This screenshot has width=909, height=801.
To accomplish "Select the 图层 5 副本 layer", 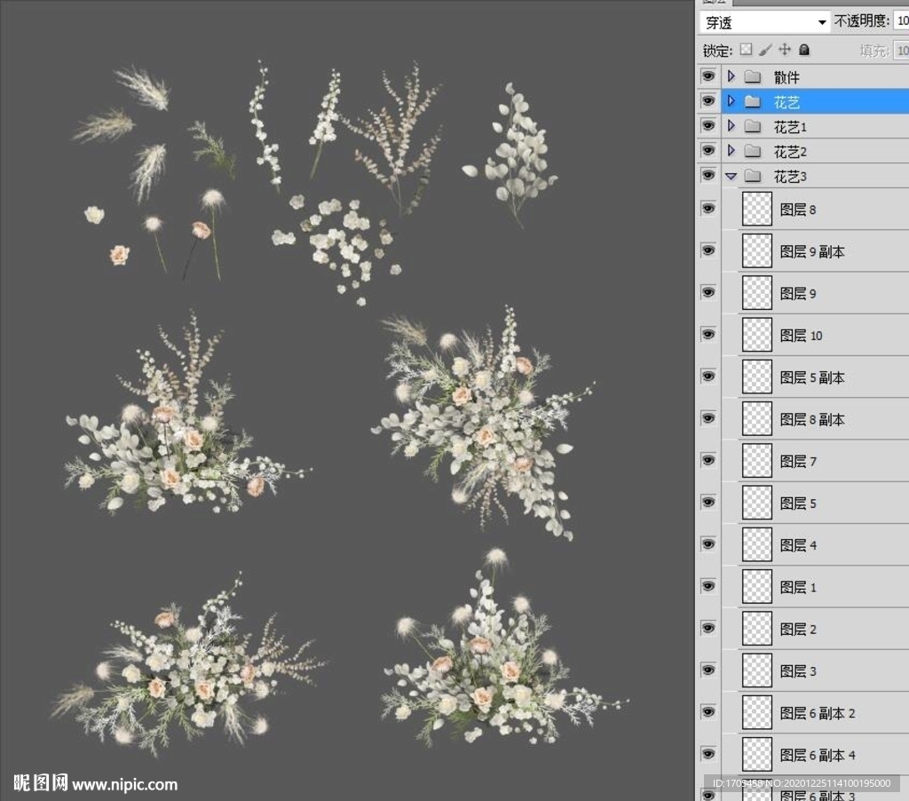I will coord(812,377).
